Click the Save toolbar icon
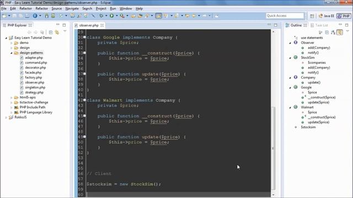 point(14,16)
